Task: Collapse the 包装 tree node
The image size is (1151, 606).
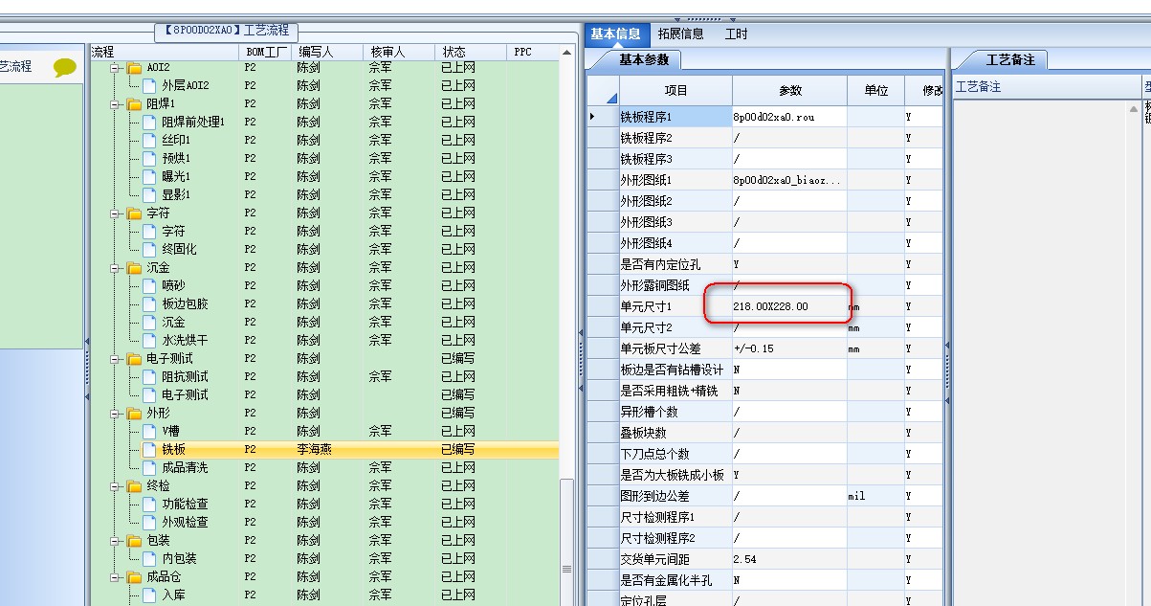Action: (116, 541)
